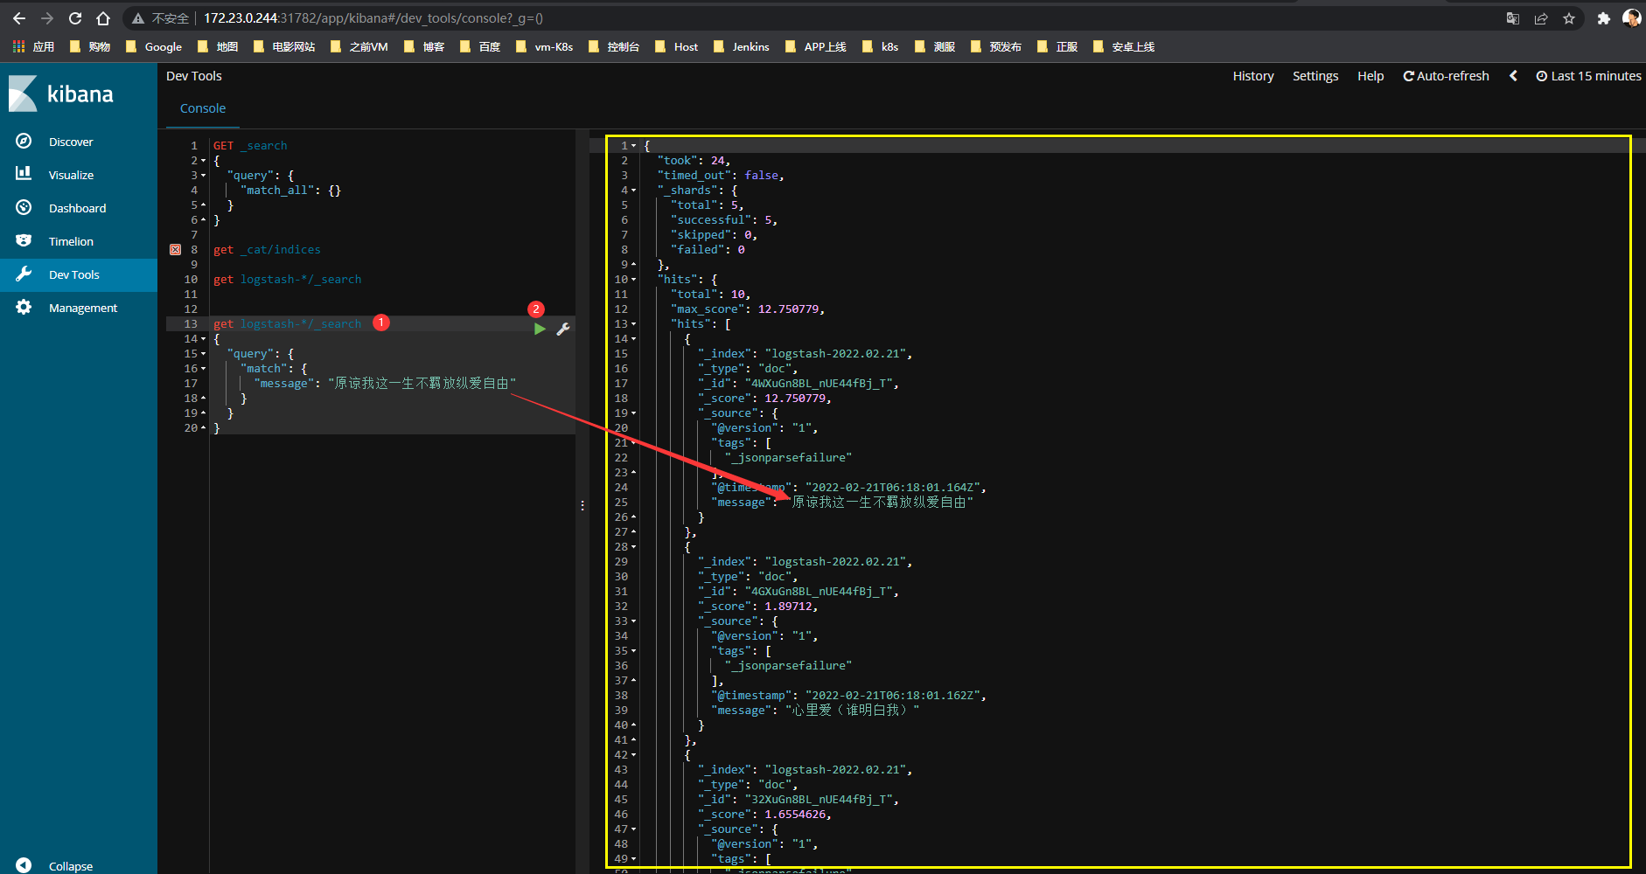Collapse the tags array at response line 35
Image resolution: width=1646 pixels, height=874 pixels.
[634, 651]
